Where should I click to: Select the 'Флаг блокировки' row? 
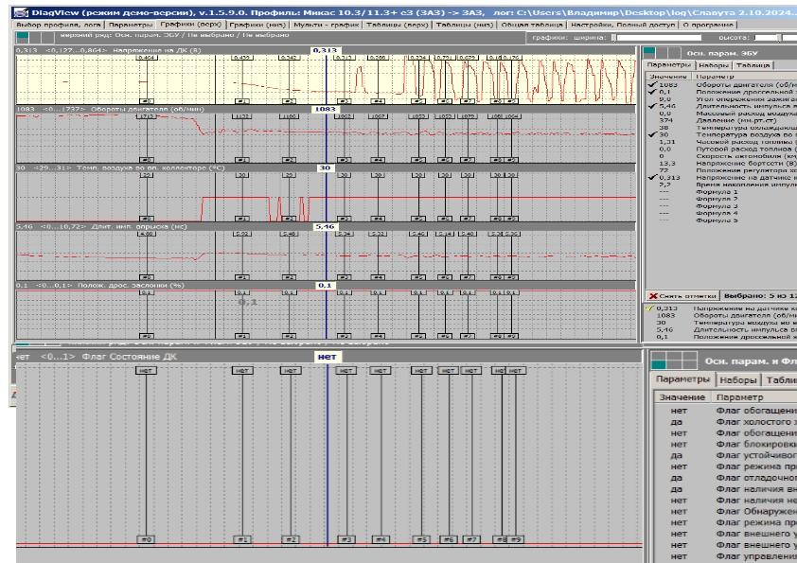[x=725, y=444]
